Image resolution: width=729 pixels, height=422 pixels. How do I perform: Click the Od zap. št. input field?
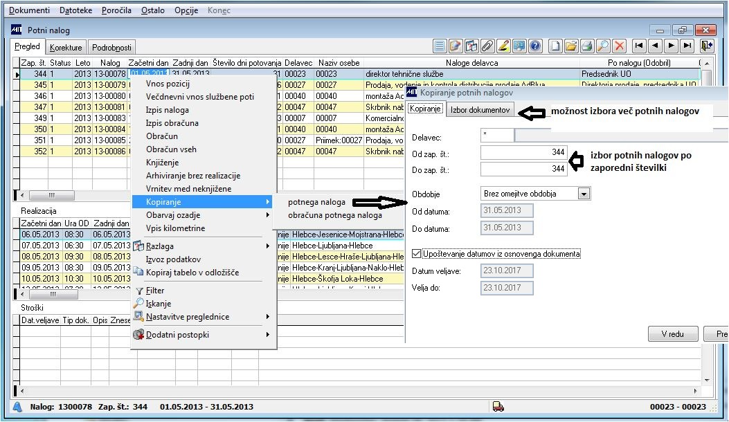click(x=523, y=152)
